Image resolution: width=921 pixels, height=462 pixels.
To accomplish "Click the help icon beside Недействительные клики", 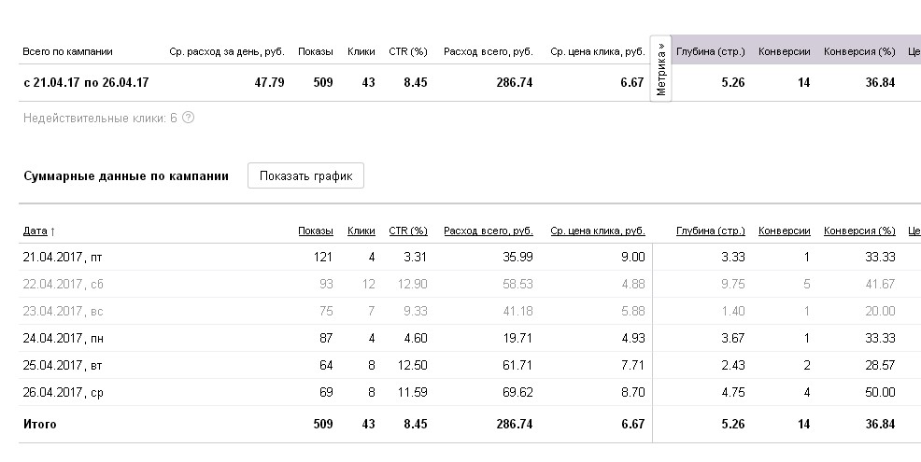I will [x=189, y=119].
